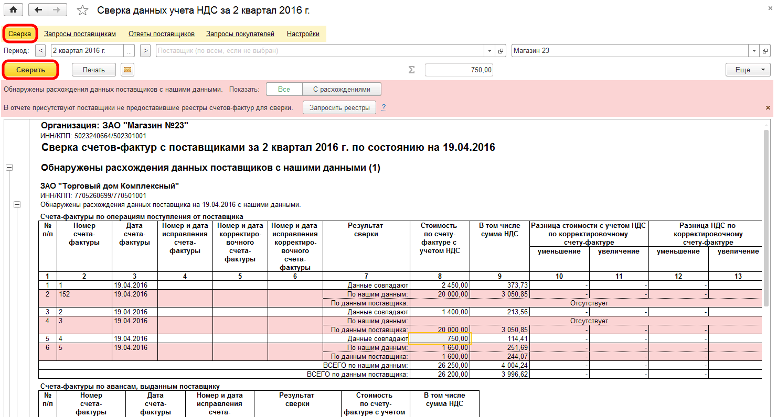
Task: Select the total cell 26 250,00
Action: click(440, 365)
